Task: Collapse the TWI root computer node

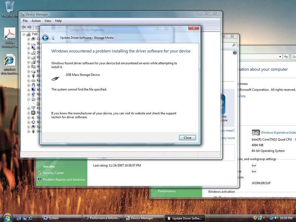Action: (24, 34)
